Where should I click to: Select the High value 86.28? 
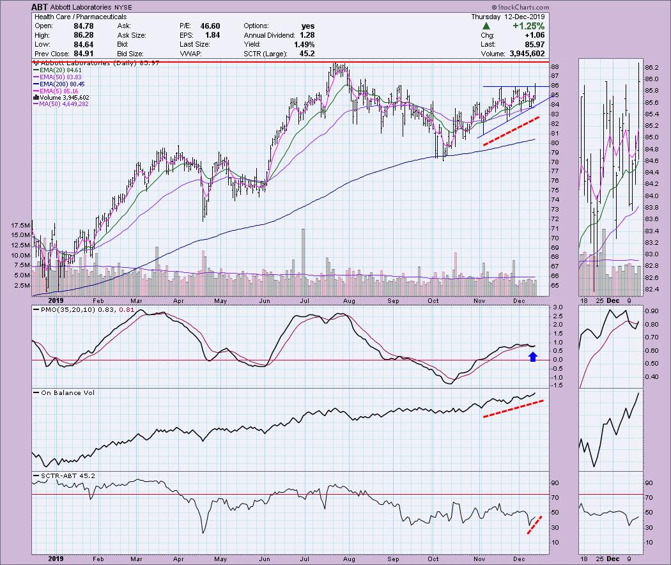click(x=84, y=35)
